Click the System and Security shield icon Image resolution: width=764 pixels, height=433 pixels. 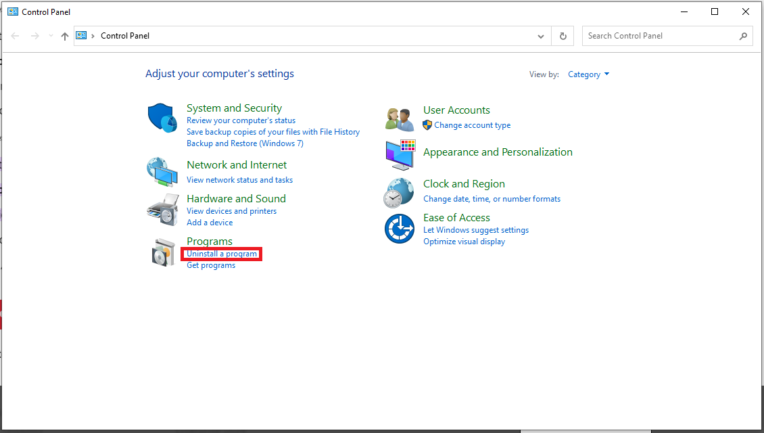click(x=162, y=118)
